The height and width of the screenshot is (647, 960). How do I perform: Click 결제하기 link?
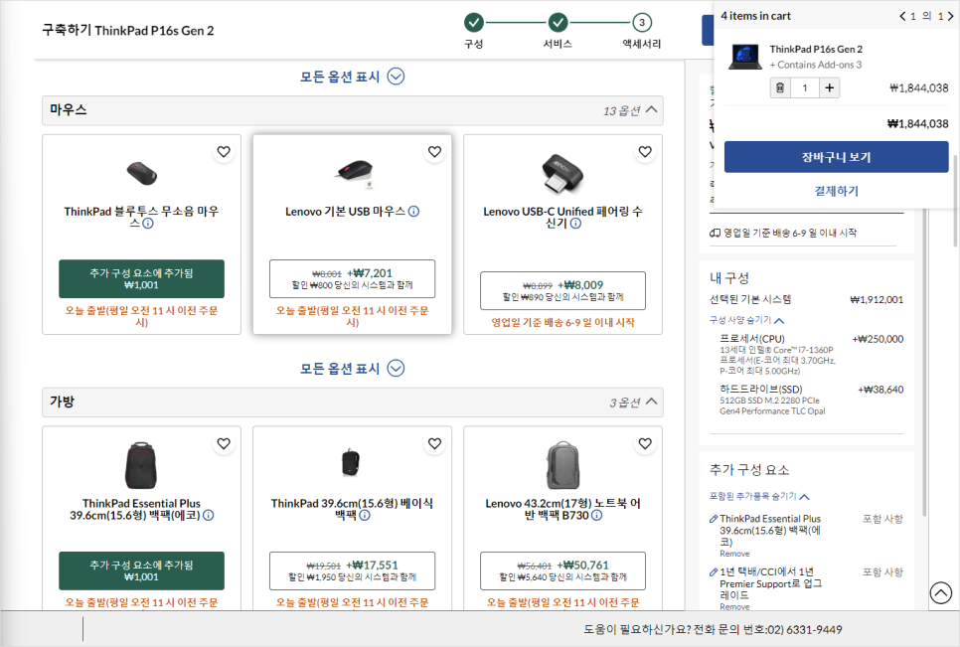point(837,191)
